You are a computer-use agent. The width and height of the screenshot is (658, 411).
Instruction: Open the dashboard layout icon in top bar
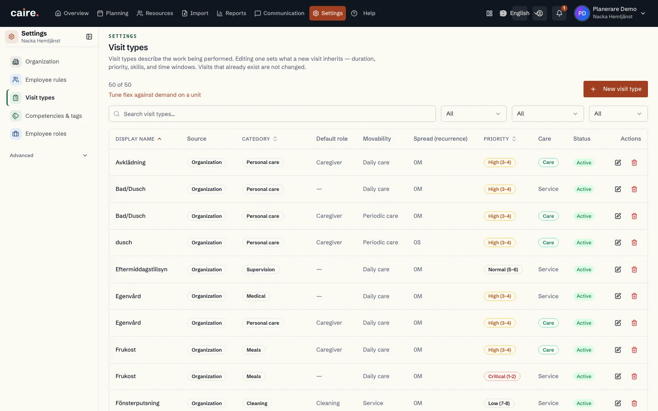coord(489,13)
